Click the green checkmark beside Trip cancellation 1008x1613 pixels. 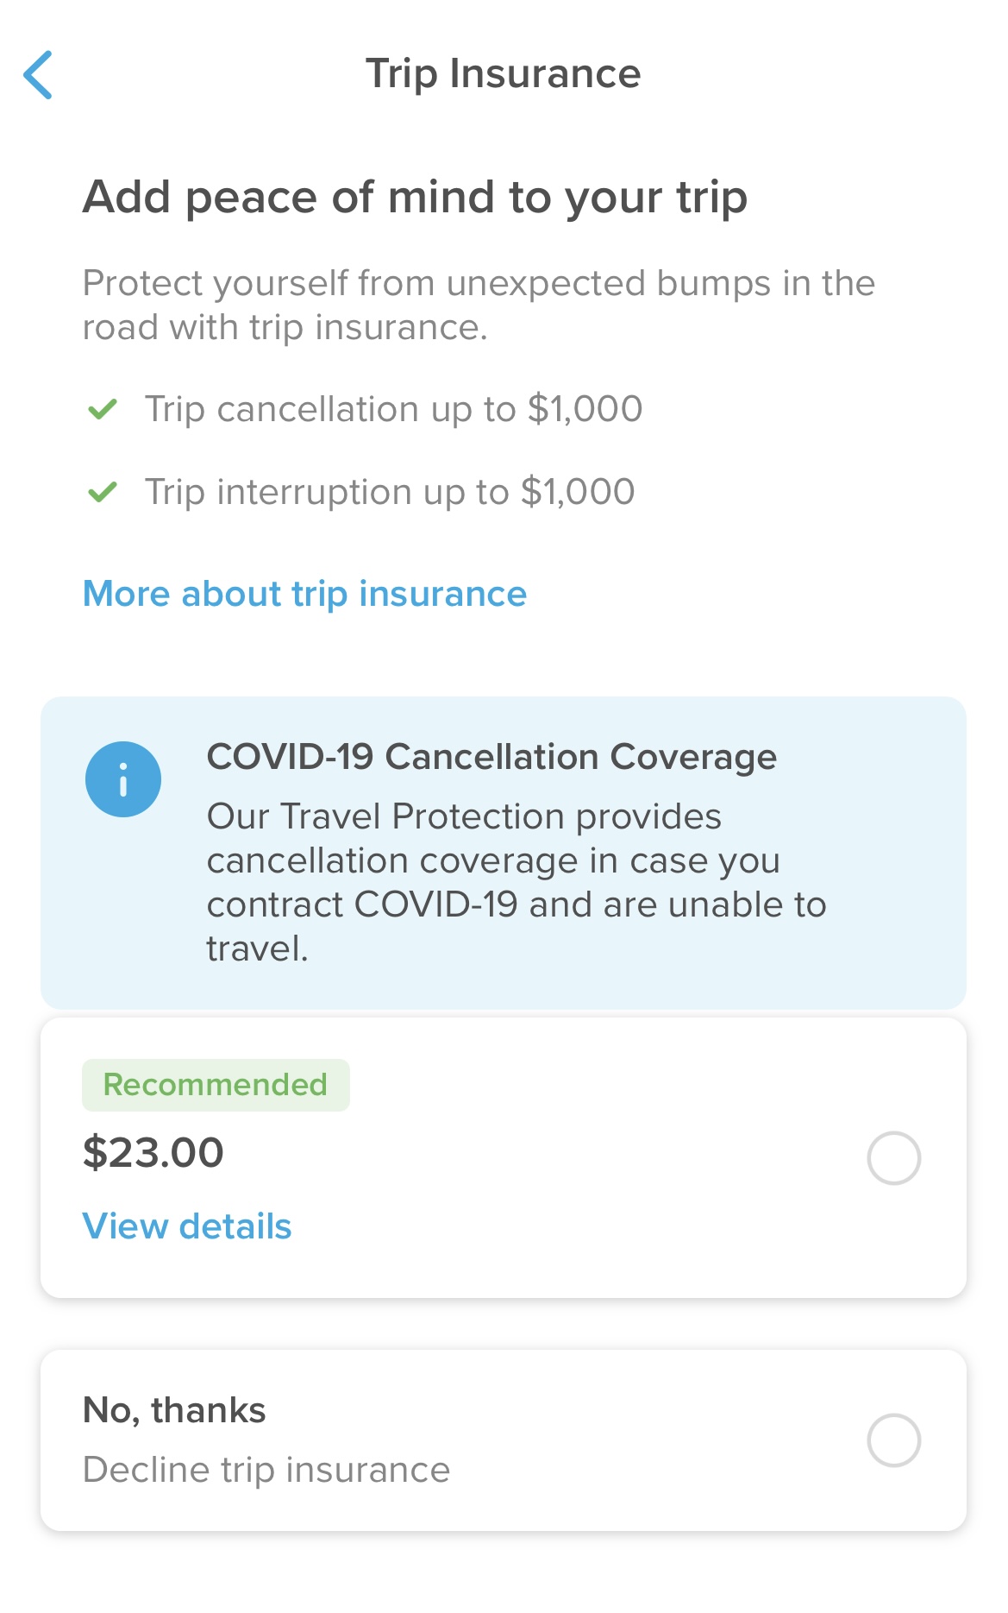[x=103, y=409]
